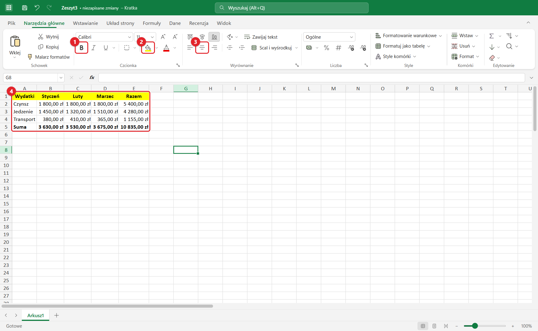The height and width of the screenshot is (331, 538).
Task: Toggle align text right
Action: click(x=215, y=48)
